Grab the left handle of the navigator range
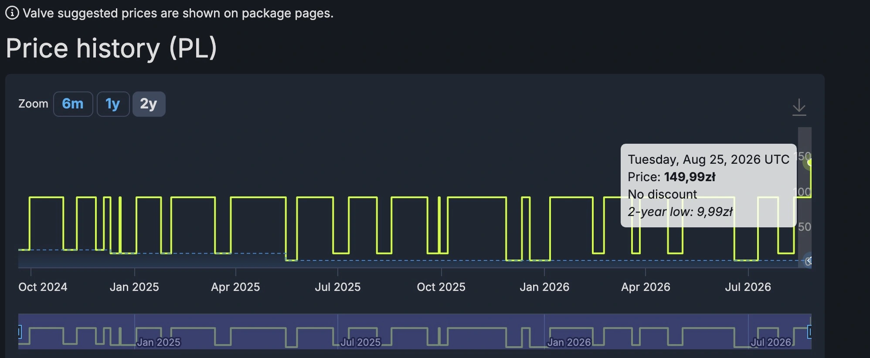 pyautogui.click(x=19, y=332)
